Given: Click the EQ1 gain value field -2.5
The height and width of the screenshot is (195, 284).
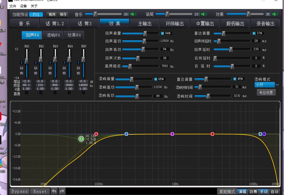Looking at the screenshot, I should tap(27, 81).
